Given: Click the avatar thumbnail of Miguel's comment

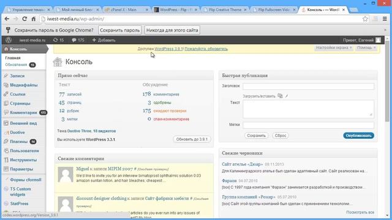Looking at the screenshot, I should point(66,175).
